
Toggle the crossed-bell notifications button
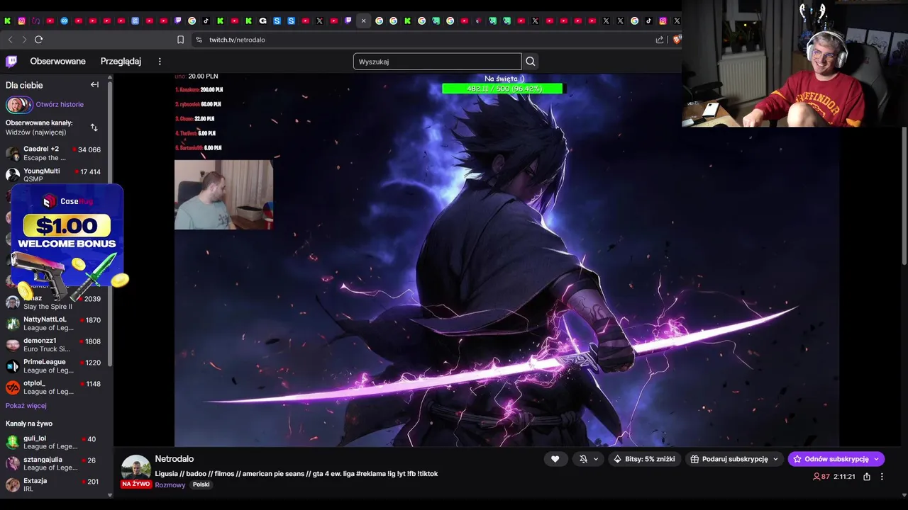click(x=583, y=459)
